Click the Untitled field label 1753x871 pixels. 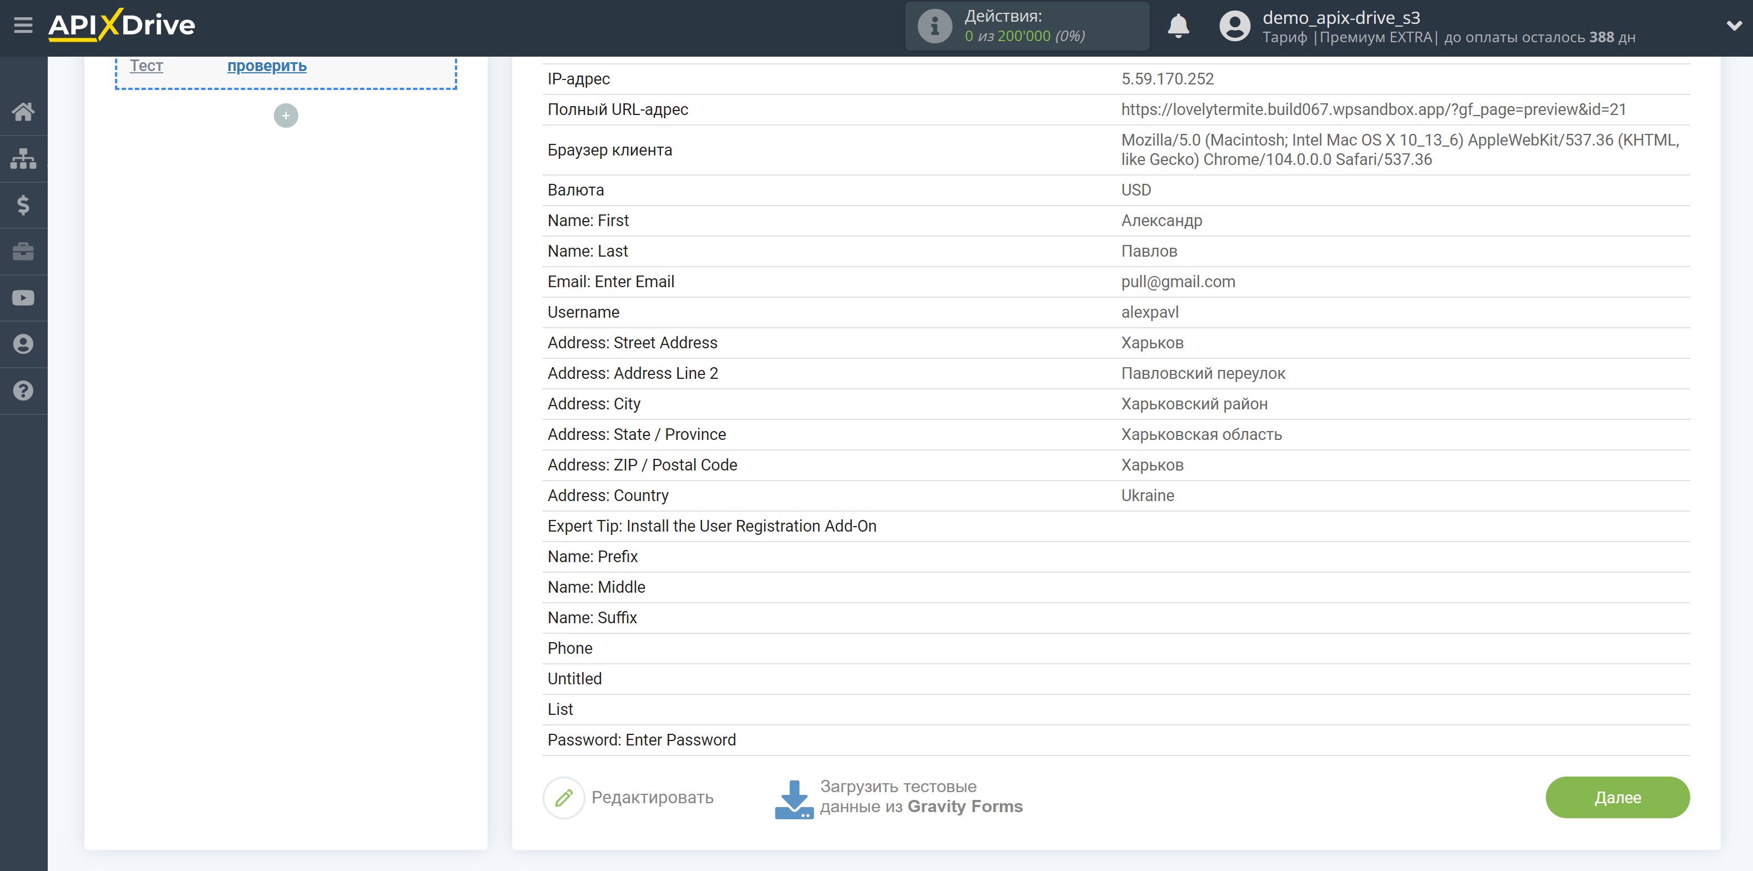[x=574, y=679]
